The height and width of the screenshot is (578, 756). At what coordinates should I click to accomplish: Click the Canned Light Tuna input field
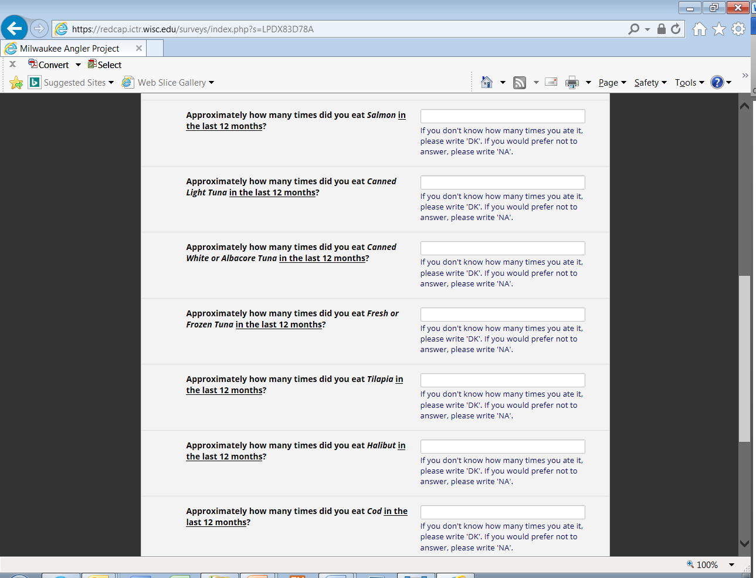[503, 182]
